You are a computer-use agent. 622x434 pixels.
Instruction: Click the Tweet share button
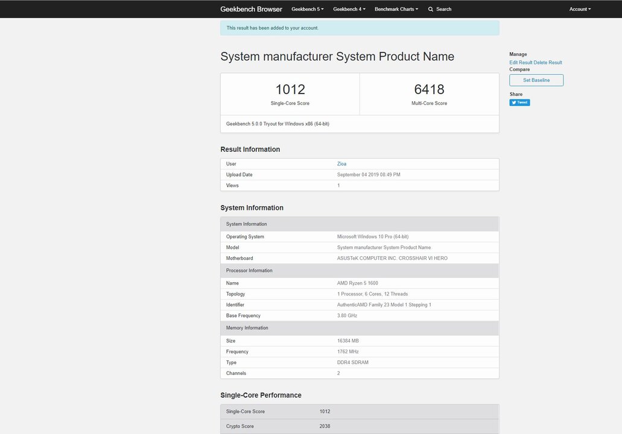click(x=519, y=102)
